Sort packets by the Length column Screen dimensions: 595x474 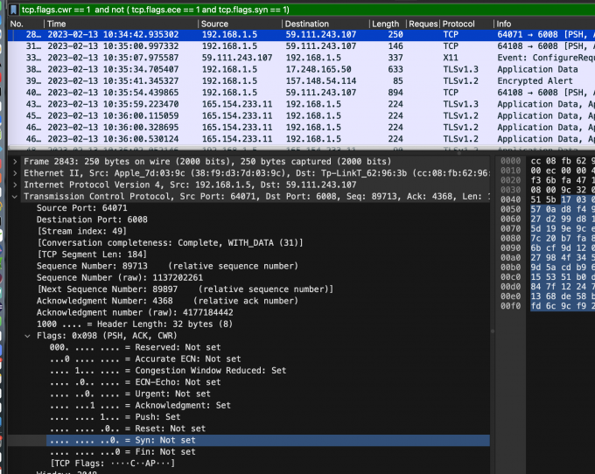pyautogui.click(x=388, y=24)
